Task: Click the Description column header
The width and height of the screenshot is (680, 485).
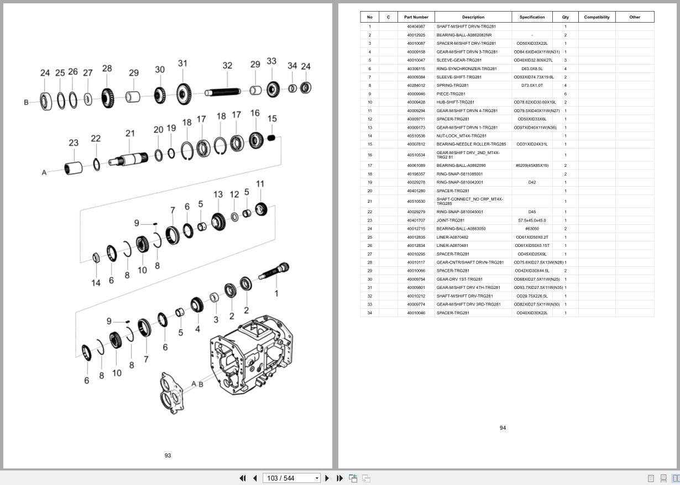Action: coord(473,17)
